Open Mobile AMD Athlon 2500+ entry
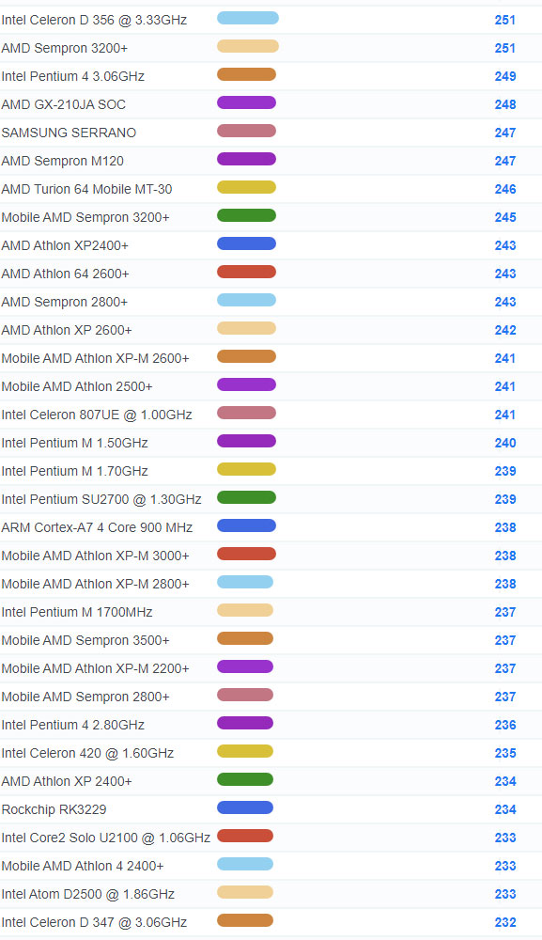 click(77, 386)
